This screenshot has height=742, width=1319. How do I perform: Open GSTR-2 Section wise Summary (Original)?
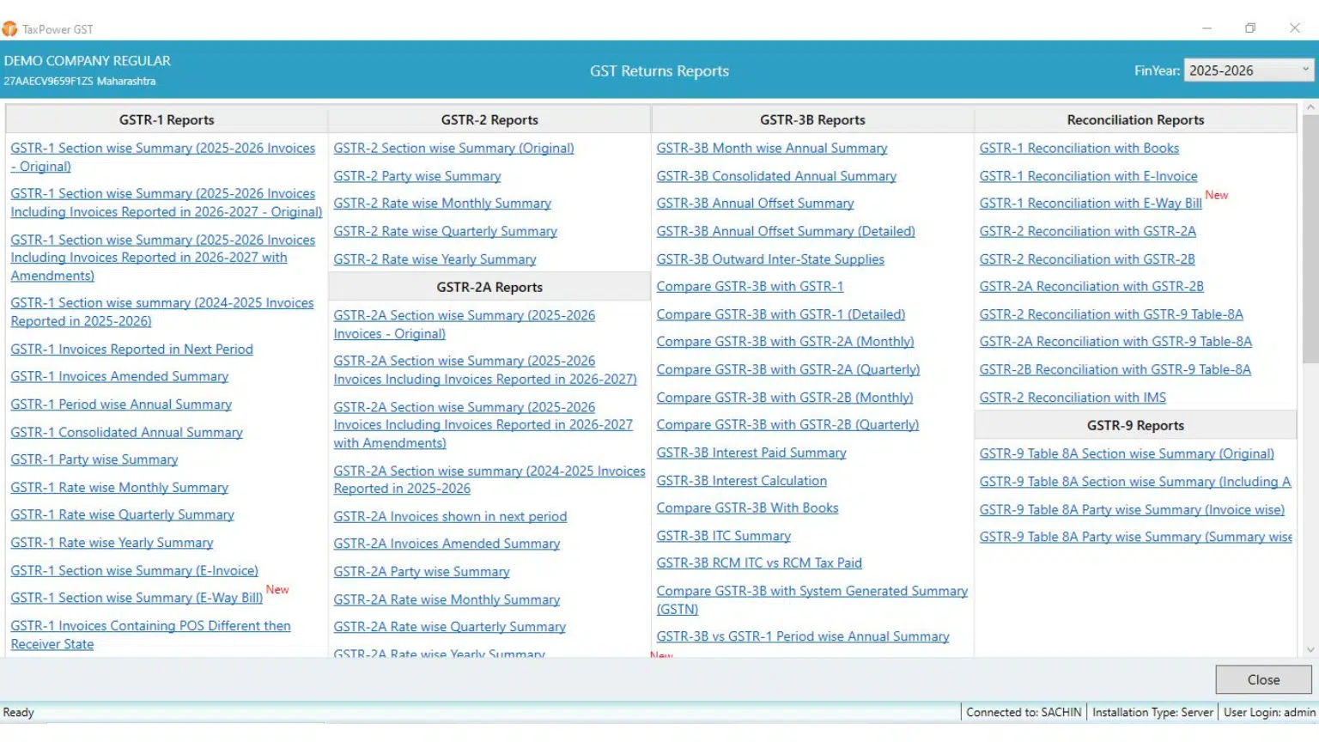click(x=453, y=149)
